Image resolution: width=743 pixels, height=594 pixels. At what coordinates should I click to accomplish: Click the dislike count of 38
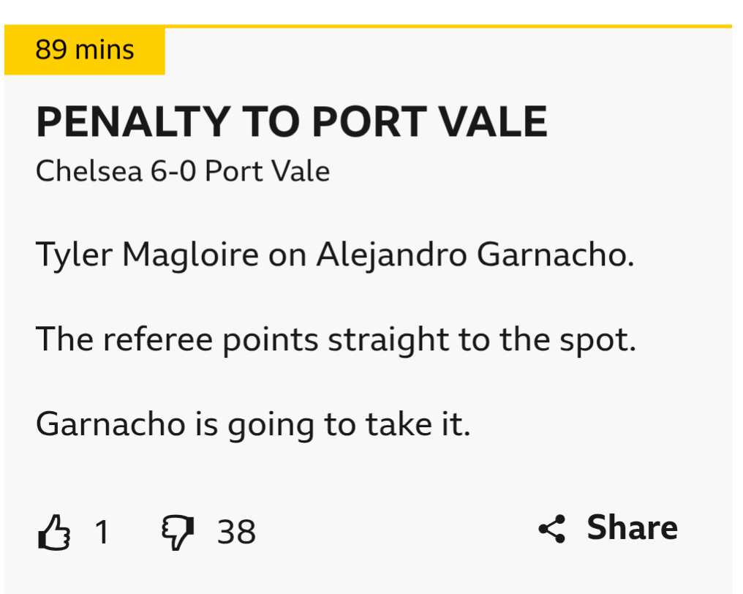click(x=236, y=532)
